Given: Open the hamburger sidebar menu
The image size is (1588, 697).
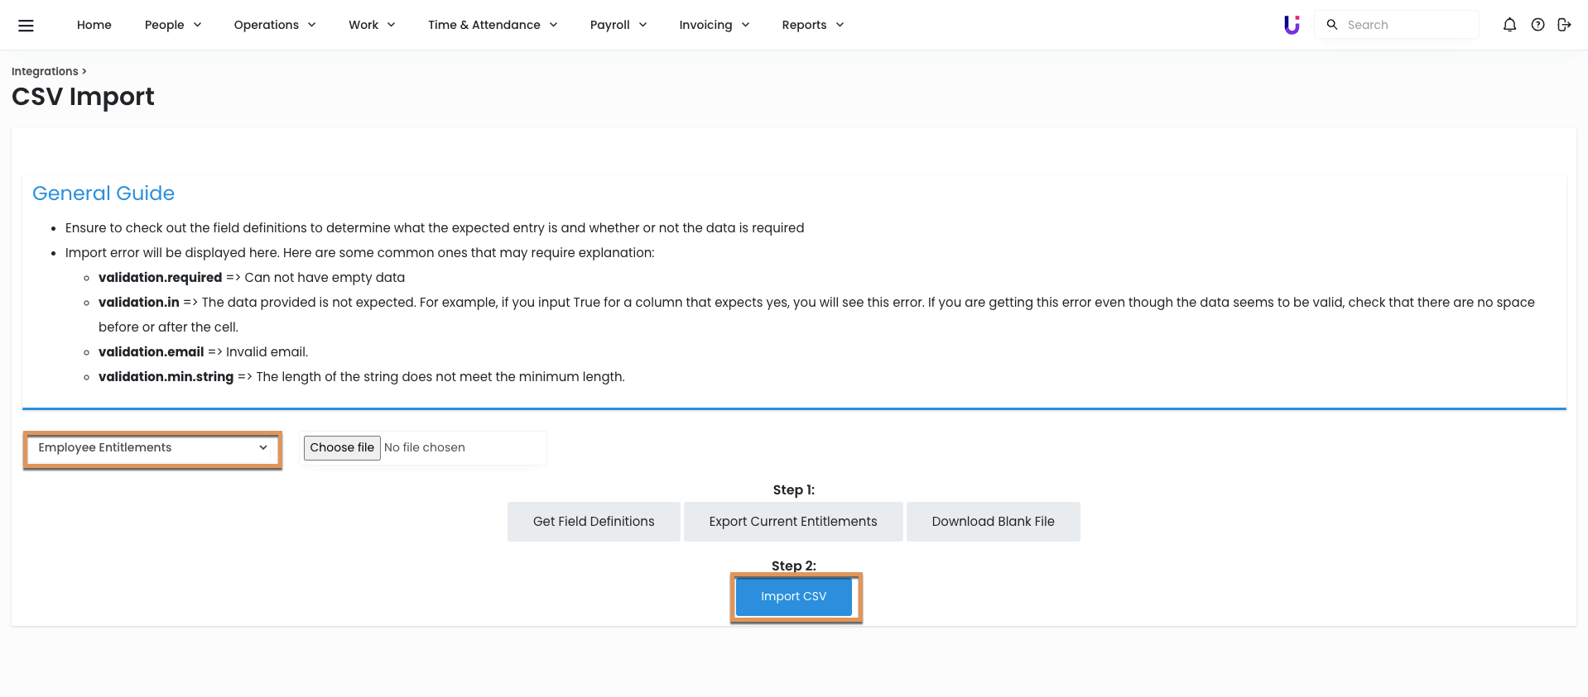Looking at the screenshot, I should pyautogui.click(x=26, y=25).
